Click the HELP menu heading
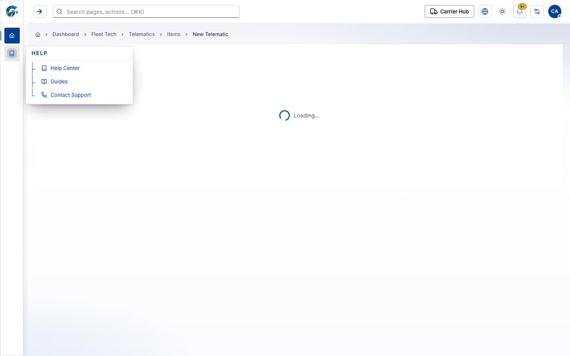This screenshot has height=356, width=570. pos(39,53)
